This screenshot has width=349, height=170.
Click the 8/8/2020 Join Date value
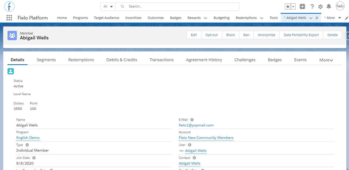[25, 163]
